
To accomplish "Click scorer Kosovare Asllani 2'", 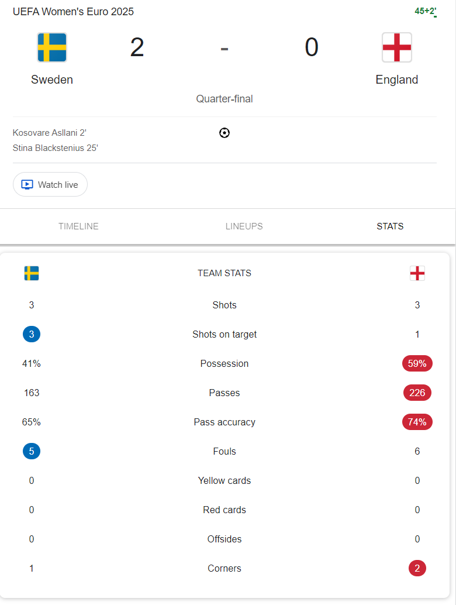I will 49,133.
